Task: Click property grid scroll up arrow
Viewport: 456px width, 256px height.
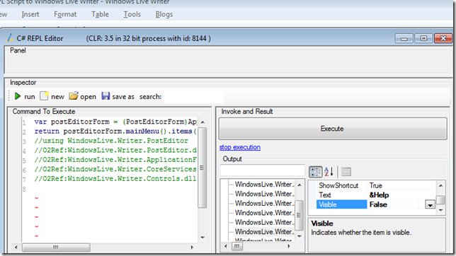Action: pos(440,185)
